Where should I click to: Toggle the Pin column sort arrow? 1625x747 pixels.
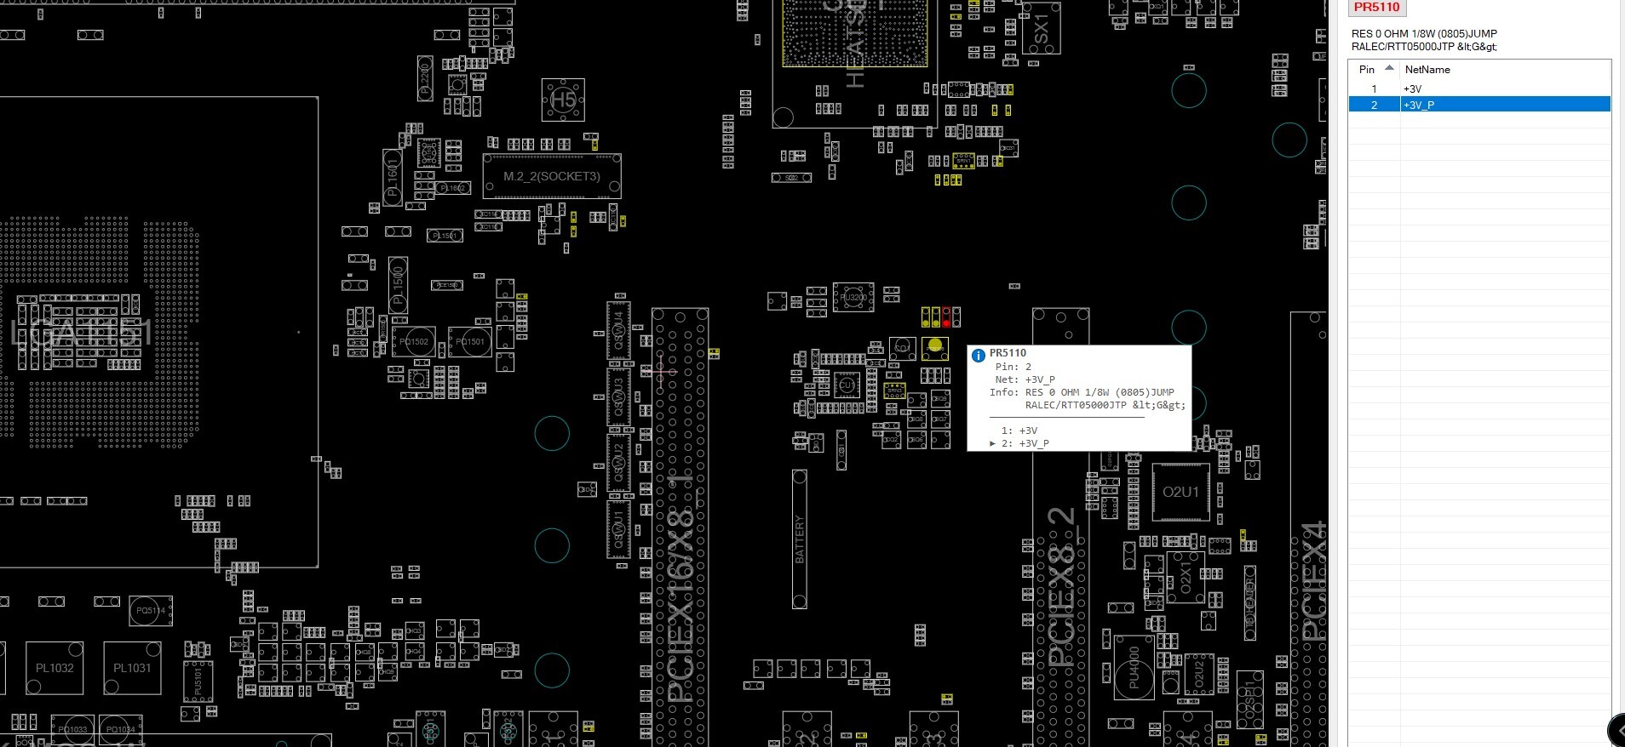[x=1389, y=68]
